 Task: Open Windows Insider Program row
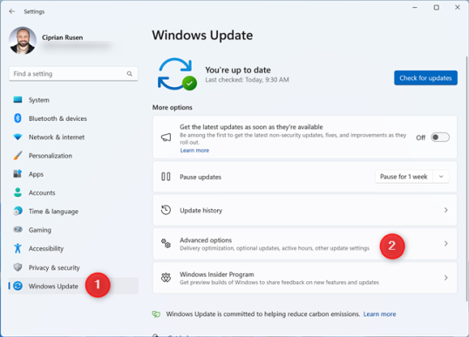[304, 278]
